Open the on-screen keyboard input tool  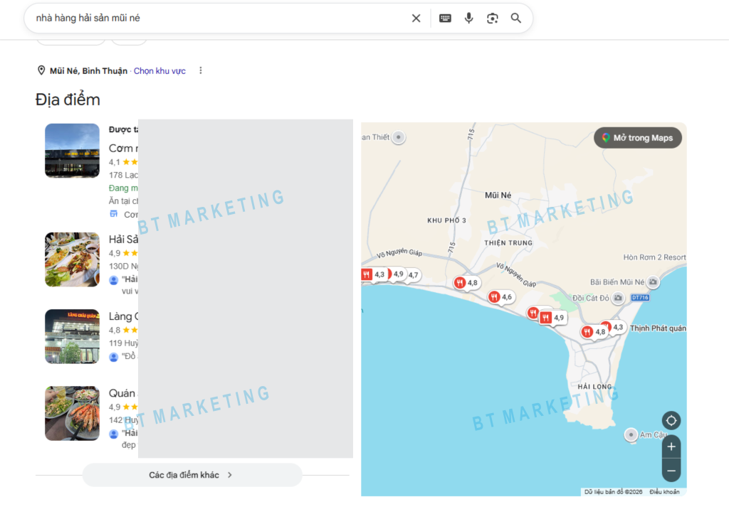(445, 18)
